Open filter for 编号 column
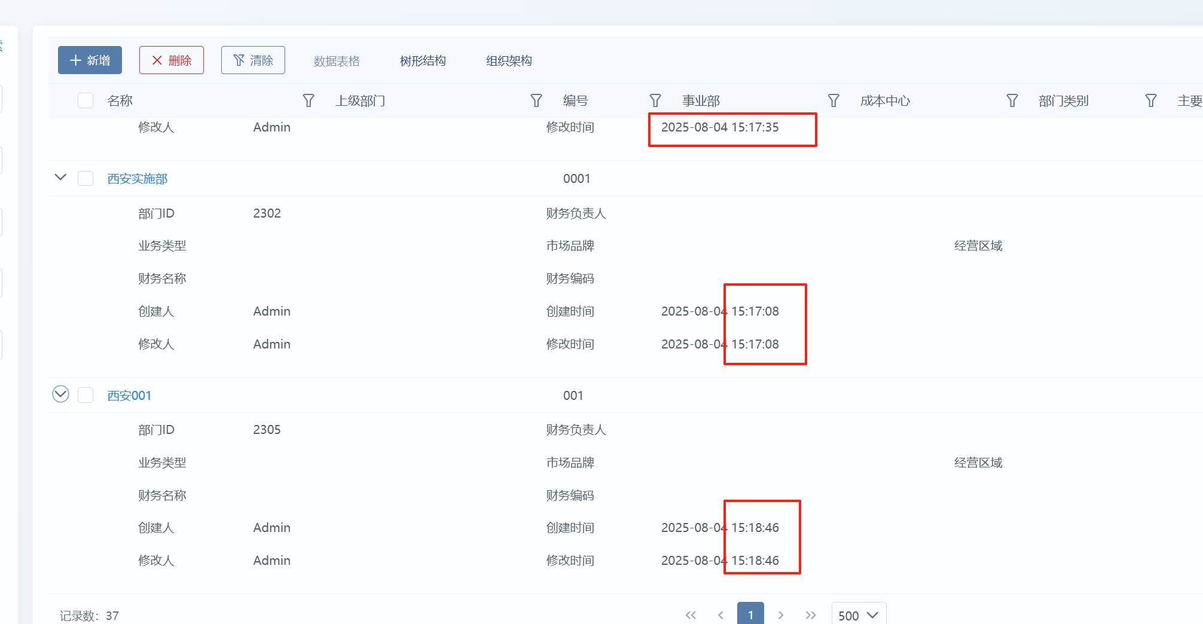The width and height of the screenshot is (1203, 624). pos(655,100)
